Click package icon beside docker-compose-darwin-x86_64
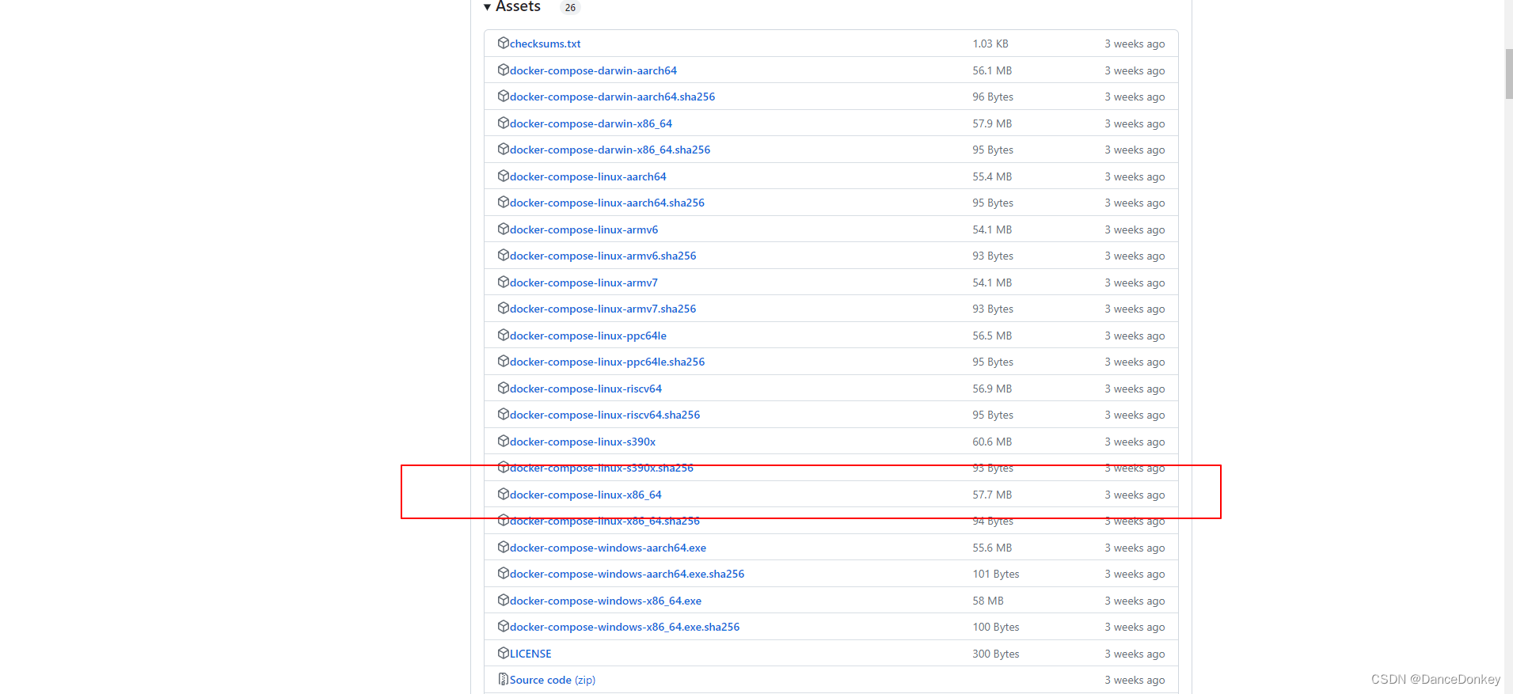This screenshot has height=694, width=1513. pyautogui.click(x=503, y=123)
